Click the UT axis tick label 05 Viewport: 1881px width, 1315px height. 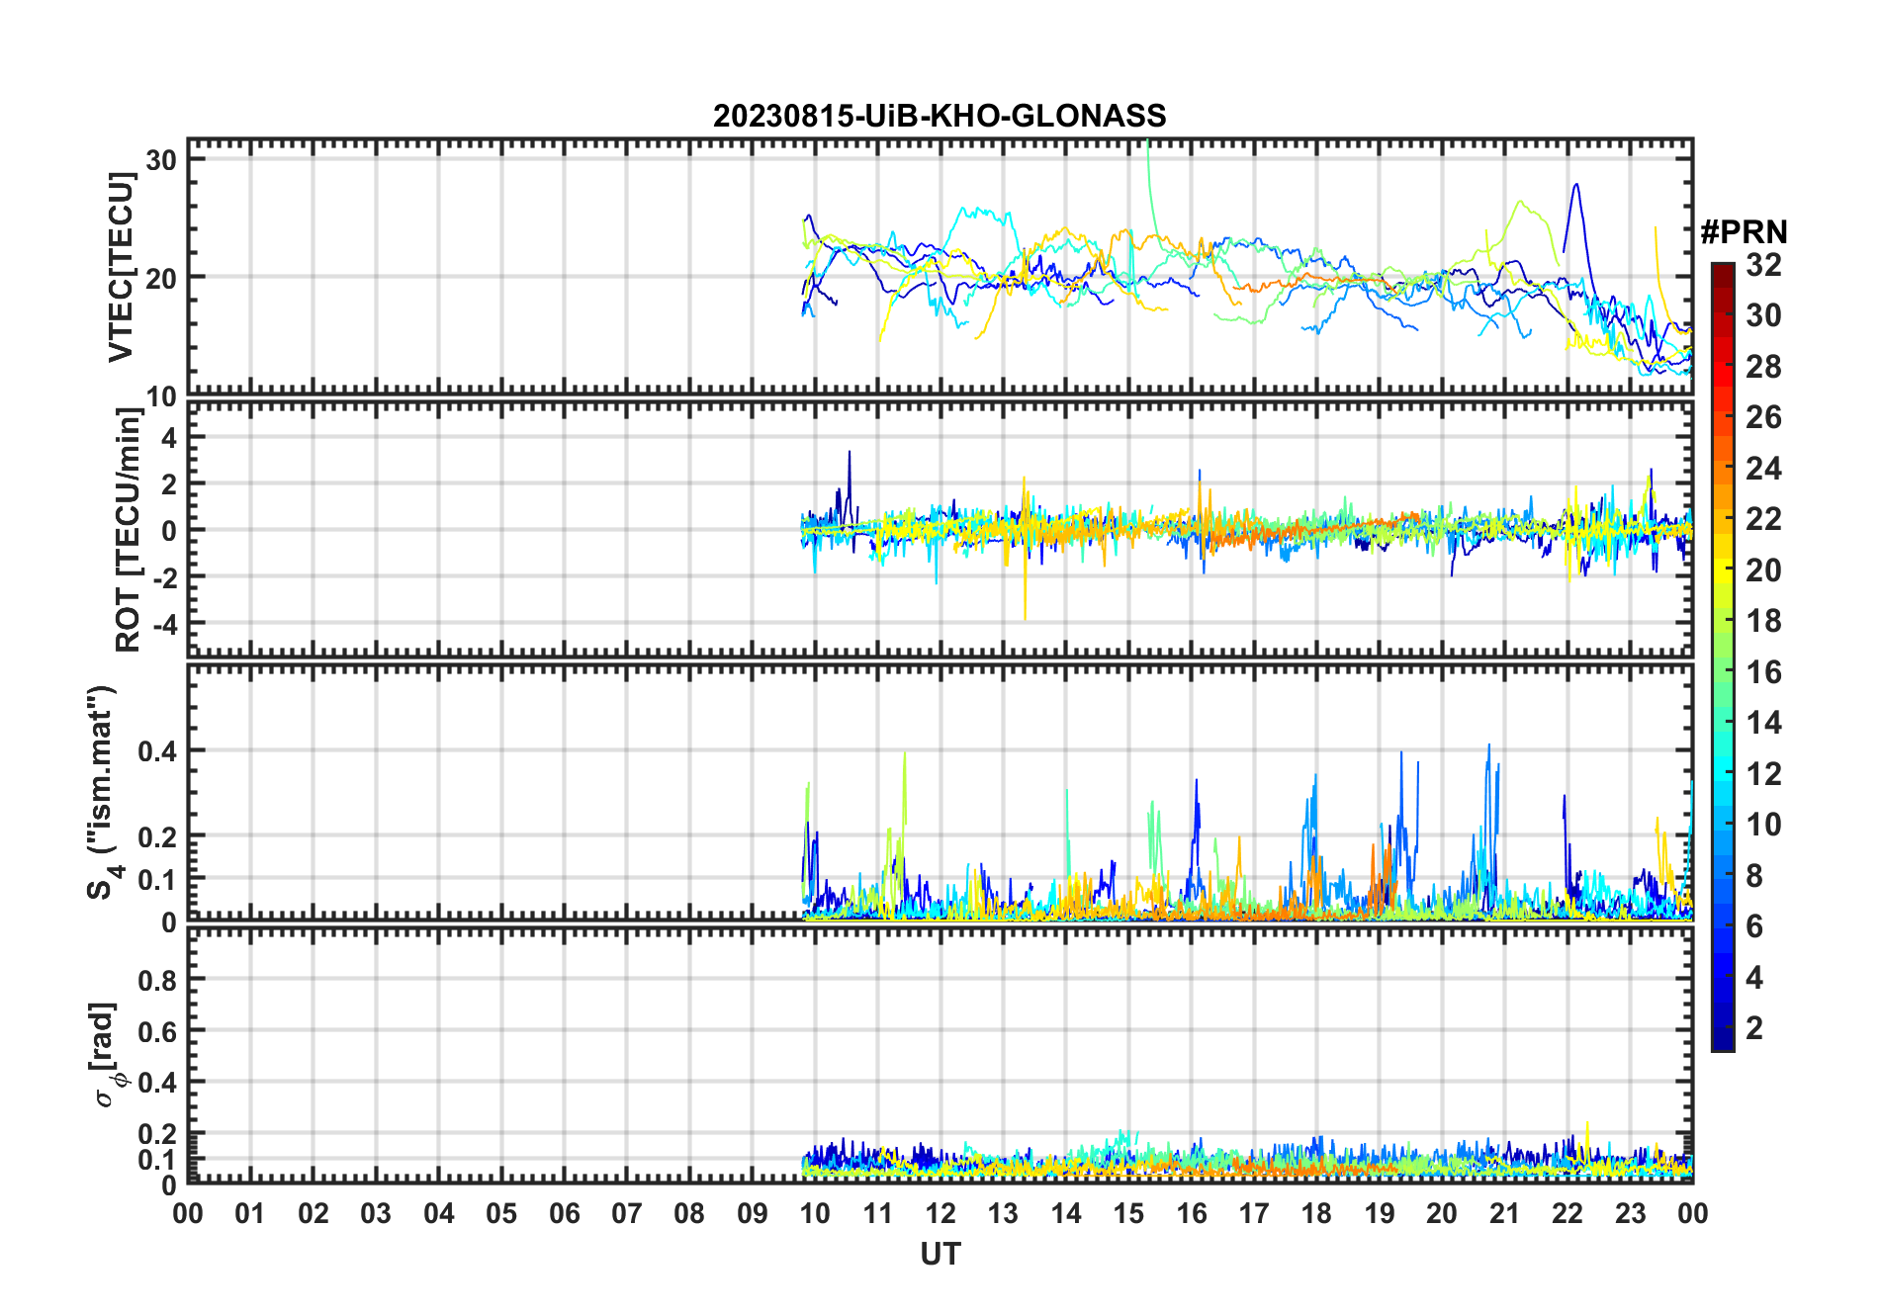tap(501, 1213)
